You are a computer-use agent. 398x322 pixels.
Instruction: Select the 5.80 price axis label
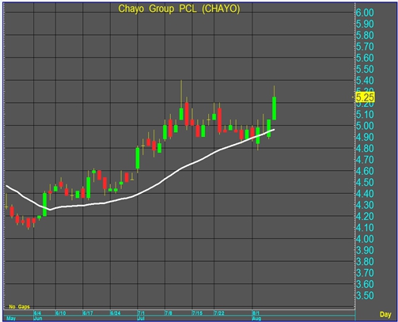coord(365,36)
